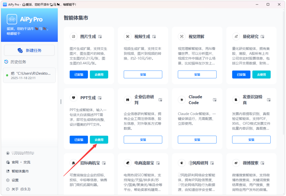Click the 历史任务 clock icon
Viewport: 286px width, 196px height.
pos(6,62)
